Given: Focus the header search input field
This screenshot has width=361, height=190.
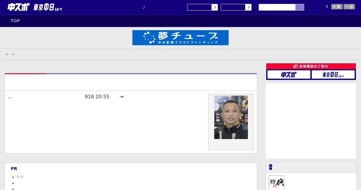Looking at the screenshot, I should pos(277,7).
